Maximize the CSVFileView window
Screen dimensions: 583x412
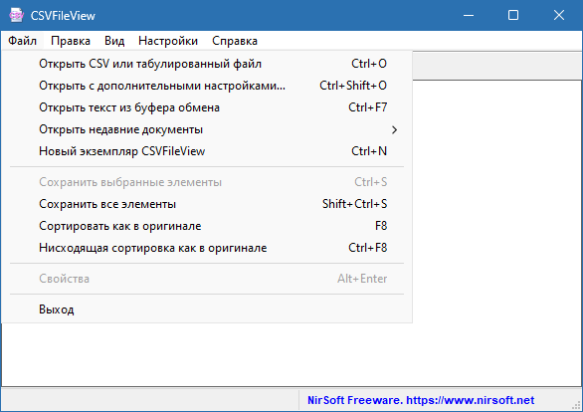tap(513, 15)
